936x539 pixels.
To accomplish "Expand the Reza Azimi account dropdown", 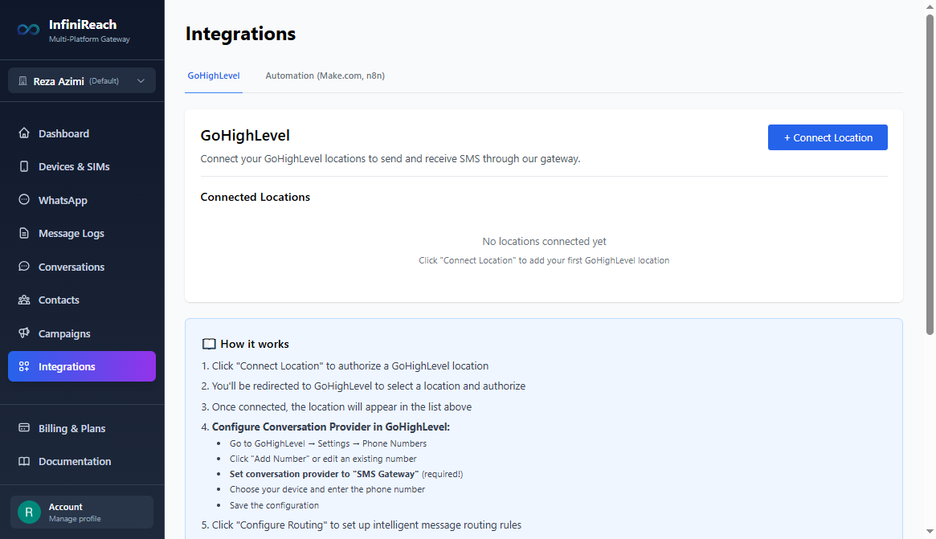I will (81, 80).
